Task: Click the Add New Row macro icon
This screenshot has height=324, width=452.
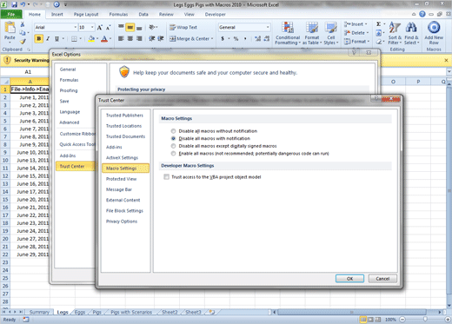Action: [434, 28]
